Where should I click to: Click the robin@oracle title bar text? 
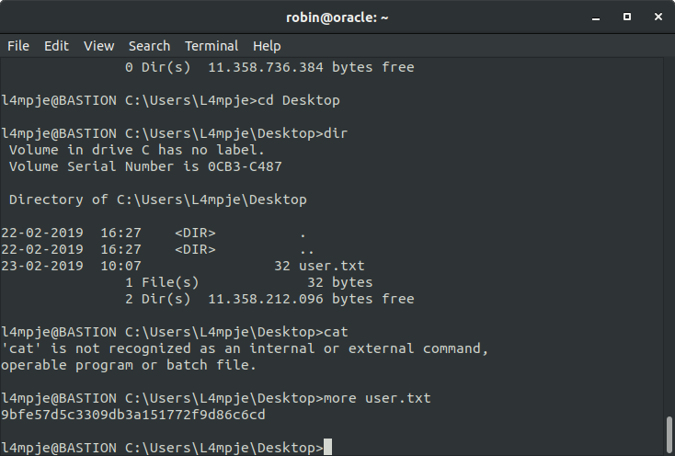click(337, 17)
